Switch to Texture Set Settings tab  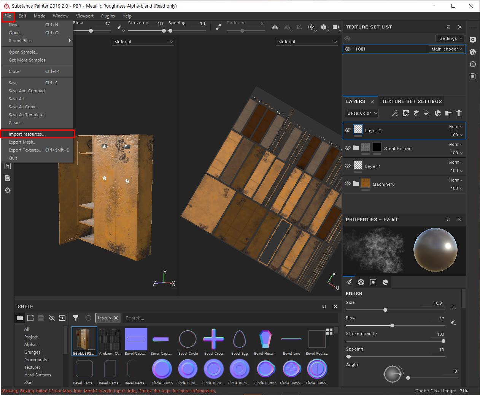412,101
